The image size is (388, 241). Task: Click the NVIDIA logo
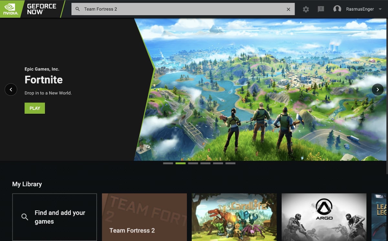pos(10,9)
